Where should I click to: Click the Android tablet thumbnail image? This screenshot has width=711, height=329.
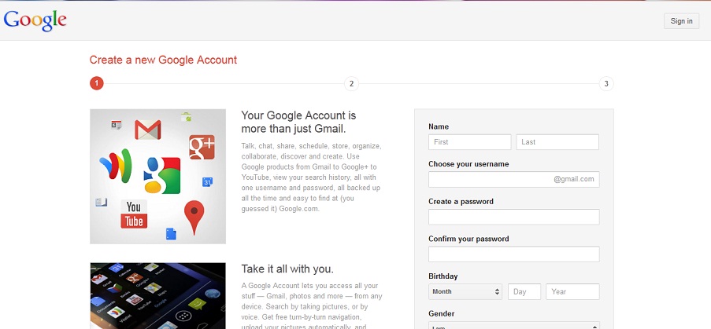(157, 295)
